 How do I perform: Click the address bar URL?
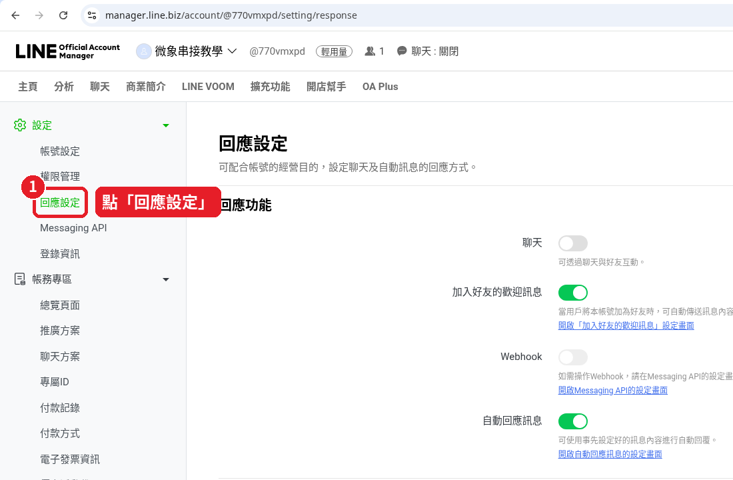click(x=231, y=15)
